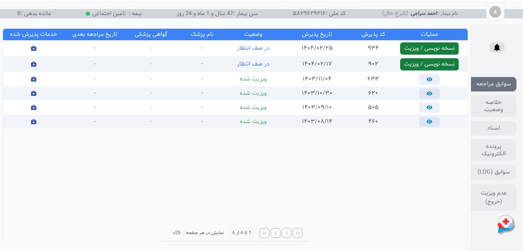Click در صف انتظار status for ۱۴۰۴/۰۲/۱۷
The width and height of the screenshot is (523, 251).
point(253,64)
